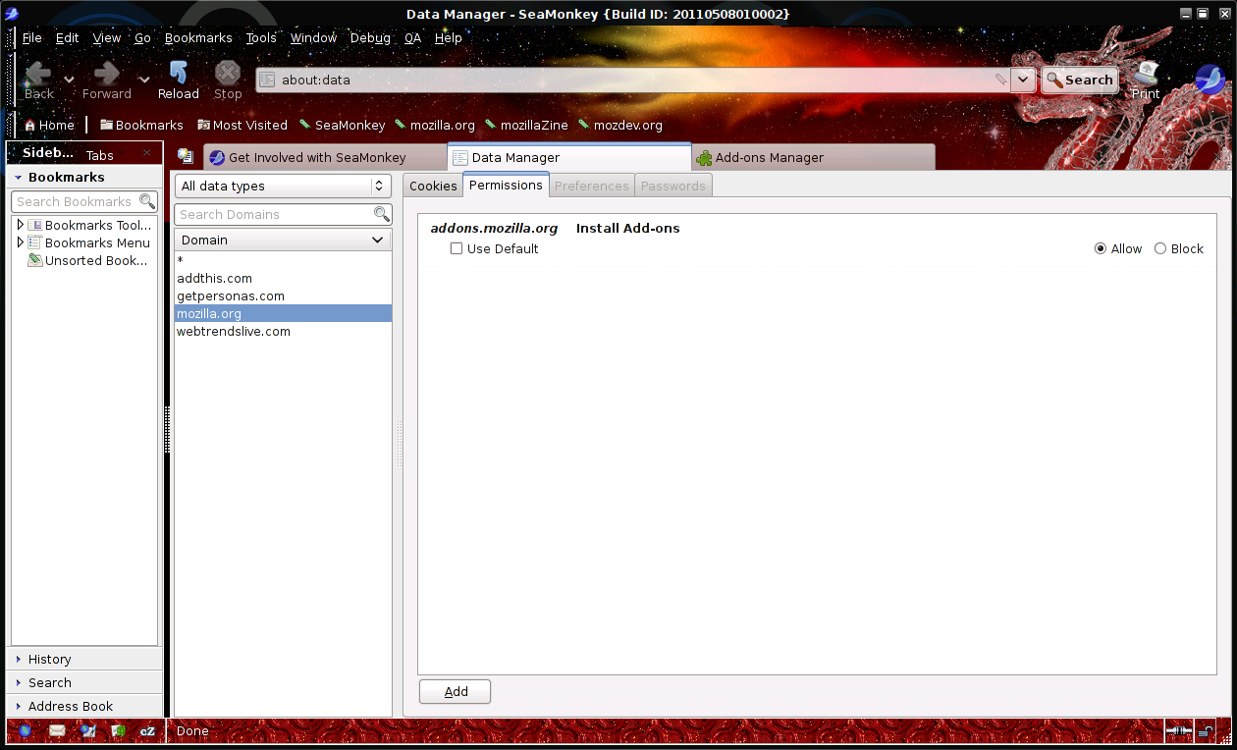Open Mail & Newsgroups from status bar envelope icon

[x=57, y=730]
